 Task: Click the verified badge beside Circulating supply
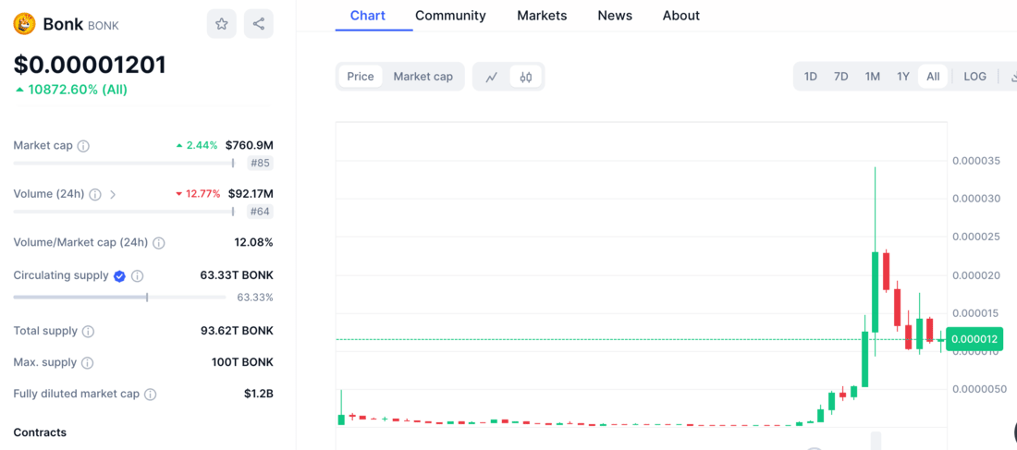coord(119,276)
